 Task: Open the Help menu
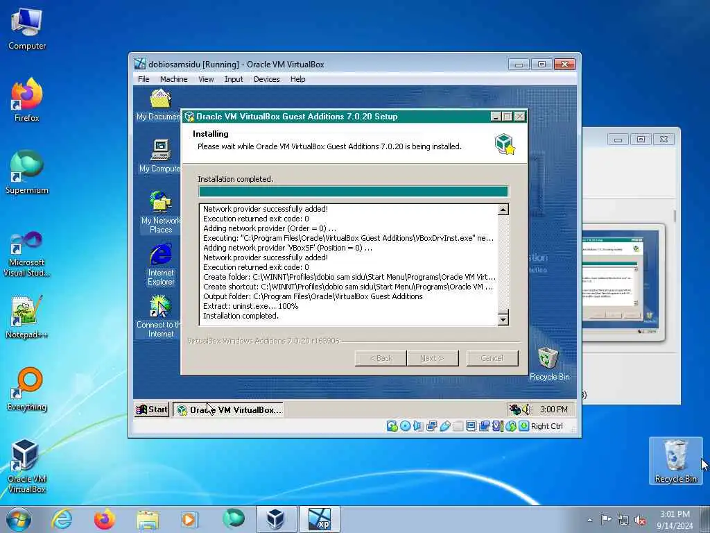(297, 79)
